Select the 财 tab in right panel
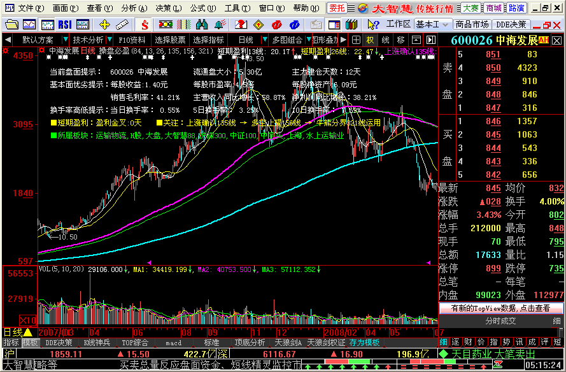Image resolution: width=566 pixels, height=372 pixels. coord(468,342)
